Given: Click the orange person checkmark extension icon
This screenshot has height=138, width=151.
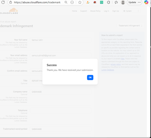Looking at the screenshot, I should tap(88, 2).
